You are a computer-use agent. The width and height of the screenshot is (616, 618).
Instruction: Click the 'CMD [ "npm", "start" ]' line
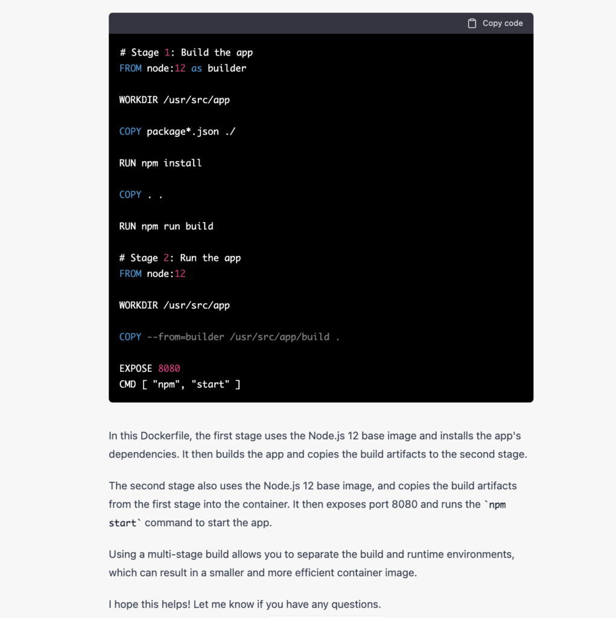point(180,384)
